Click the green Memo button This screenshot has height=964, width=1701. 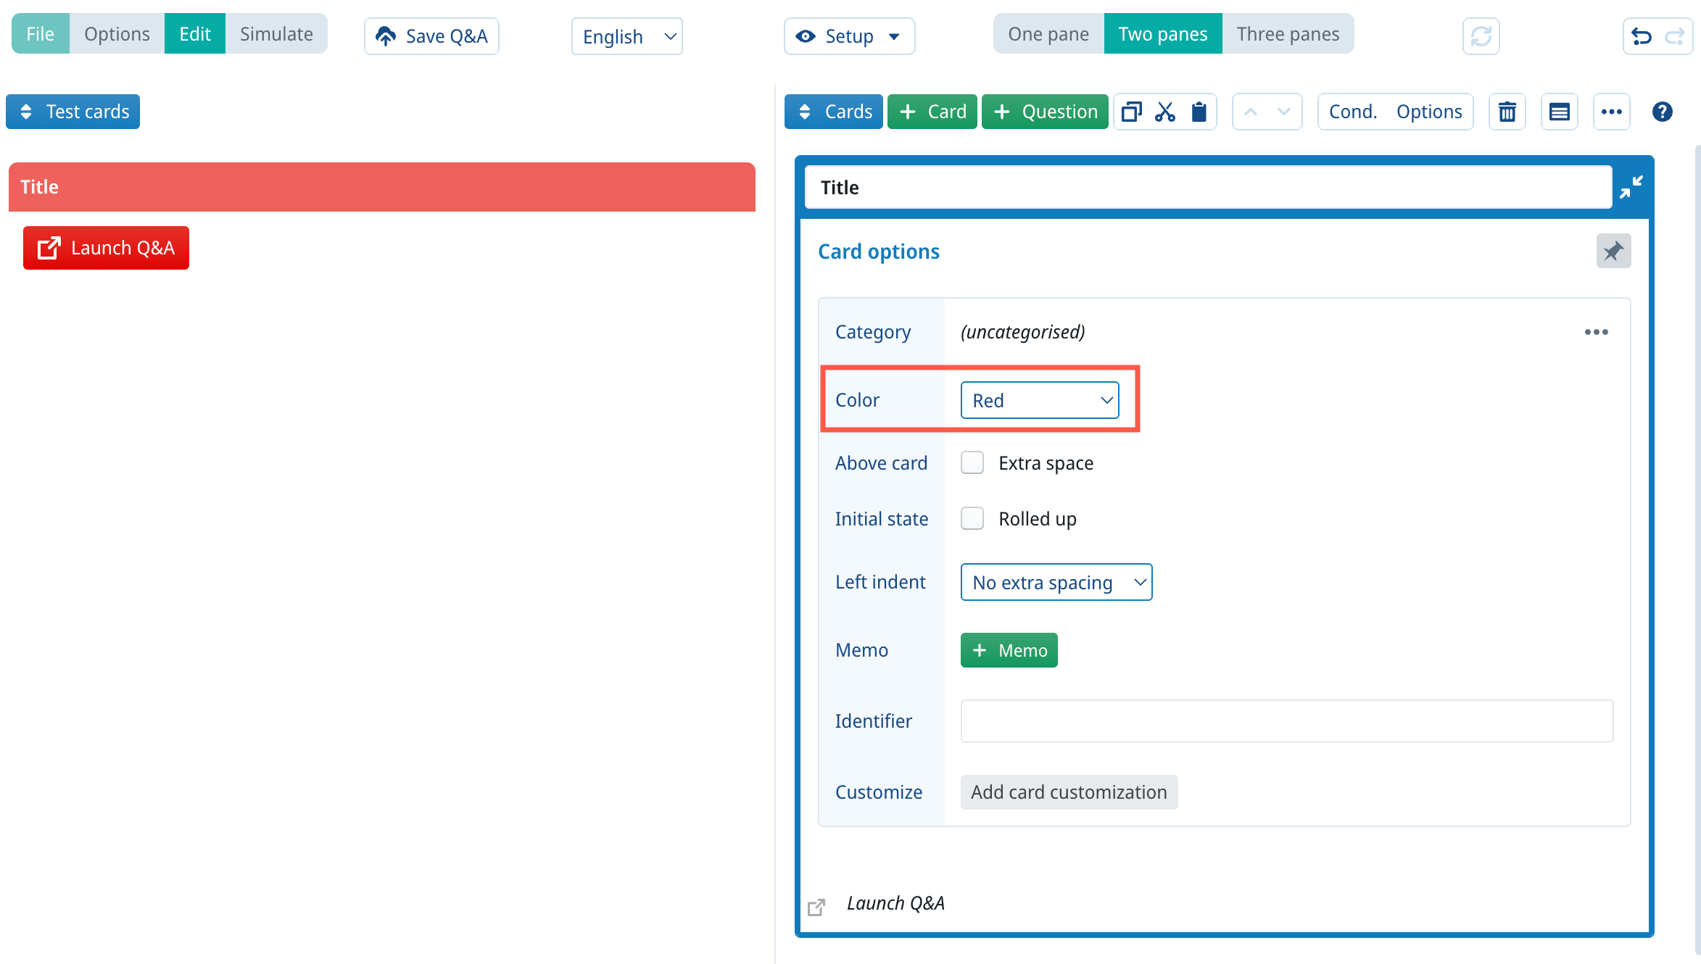[x=1009, y=650]
